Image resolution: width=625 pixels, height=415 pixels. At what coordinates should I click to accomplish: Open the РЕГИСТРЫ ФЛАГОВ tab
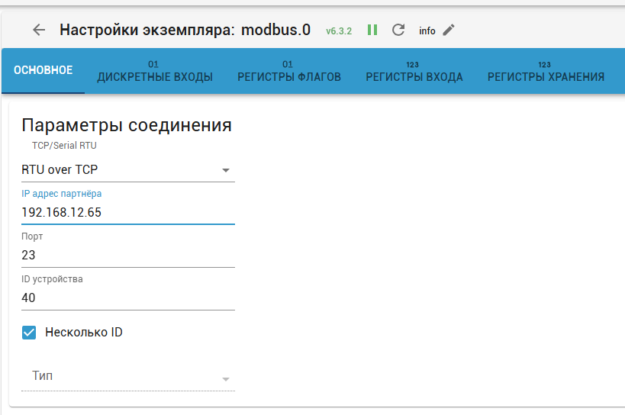[x=289, y=72]
